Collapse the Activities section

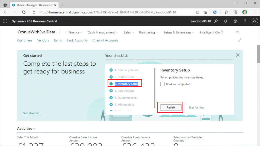(26, 129)
